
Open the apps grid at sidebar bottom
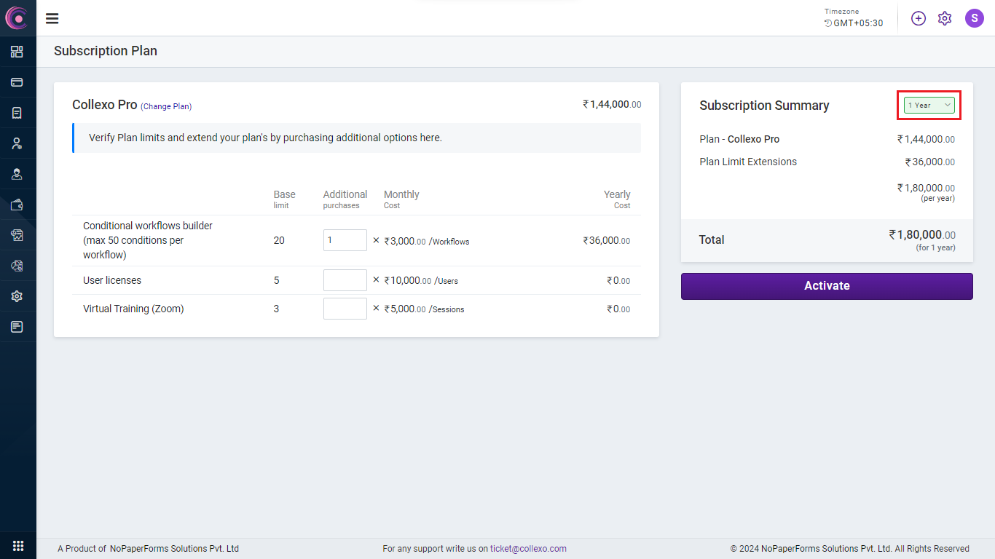(18, 546)
